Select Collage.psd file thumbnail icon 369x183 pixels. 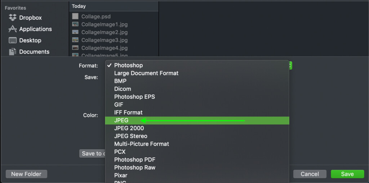point(75,16)
